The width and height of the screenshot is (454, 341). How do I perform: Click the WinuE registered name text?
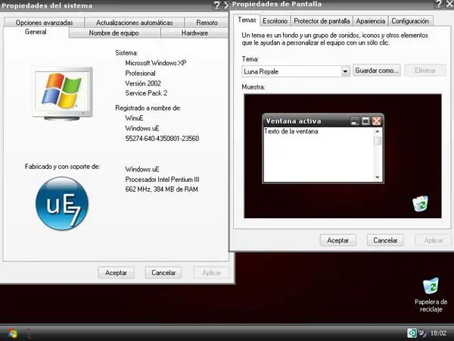[134, 118]
